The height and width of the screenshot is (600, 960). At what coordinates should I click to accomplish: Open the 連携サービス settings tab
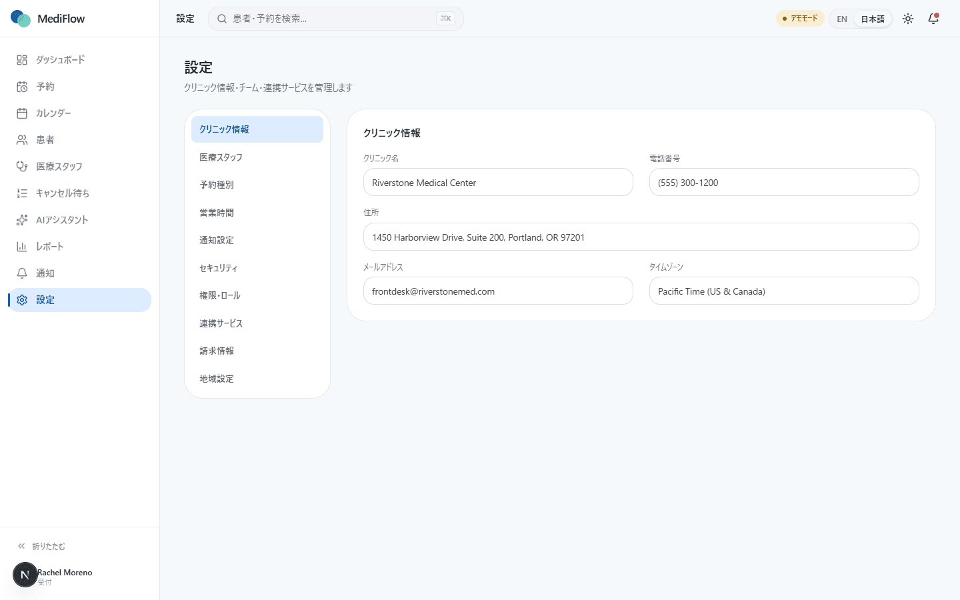pos(257,323)
